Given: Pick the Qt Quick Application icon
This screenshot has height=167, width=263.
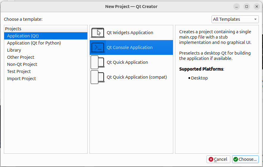Looking at the screenshot, I should click(98, 62).
